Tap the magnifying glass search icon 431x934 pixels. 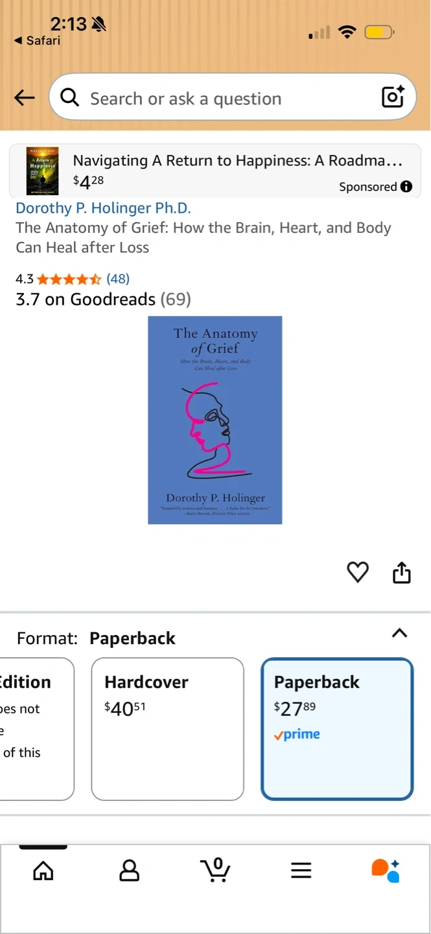click(70, 98)
